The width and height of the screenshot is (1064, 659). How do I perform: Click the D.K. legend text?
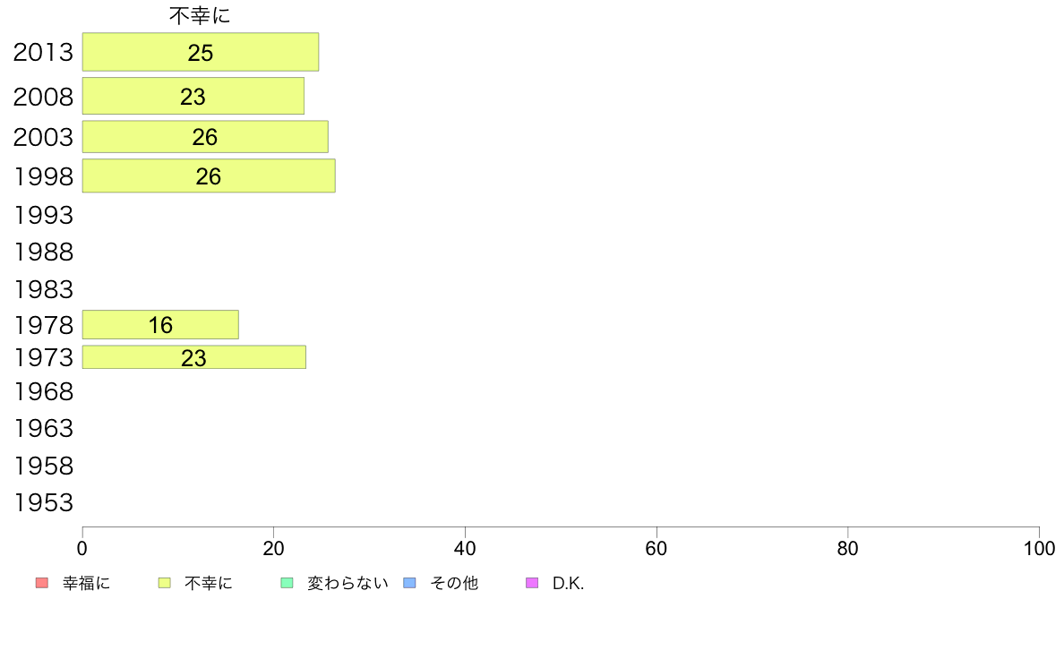click(568, 584)
